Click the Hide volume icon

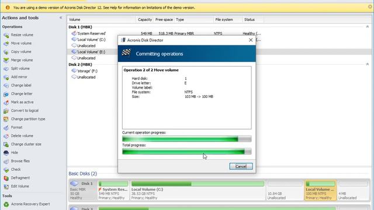(6, 153)
